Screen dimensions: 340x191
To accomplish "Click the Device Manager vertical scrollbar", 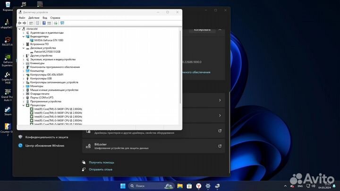I will tap(180, 67).
